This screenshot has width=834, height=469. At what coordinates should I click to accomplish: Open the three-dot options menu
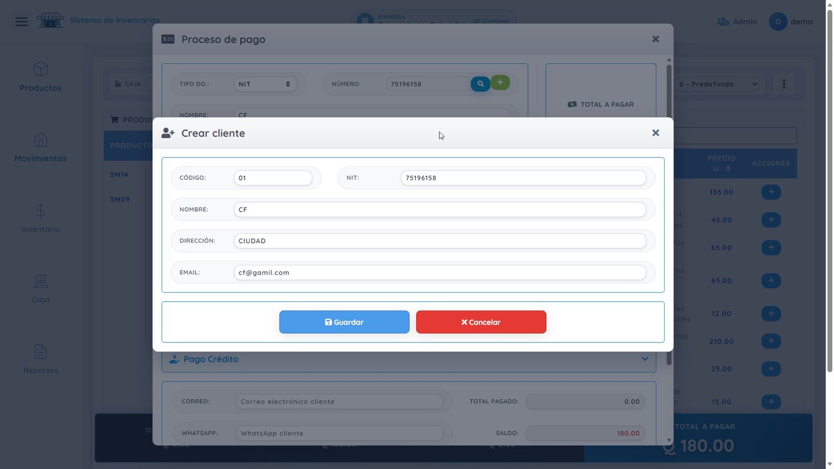[784, 84]
